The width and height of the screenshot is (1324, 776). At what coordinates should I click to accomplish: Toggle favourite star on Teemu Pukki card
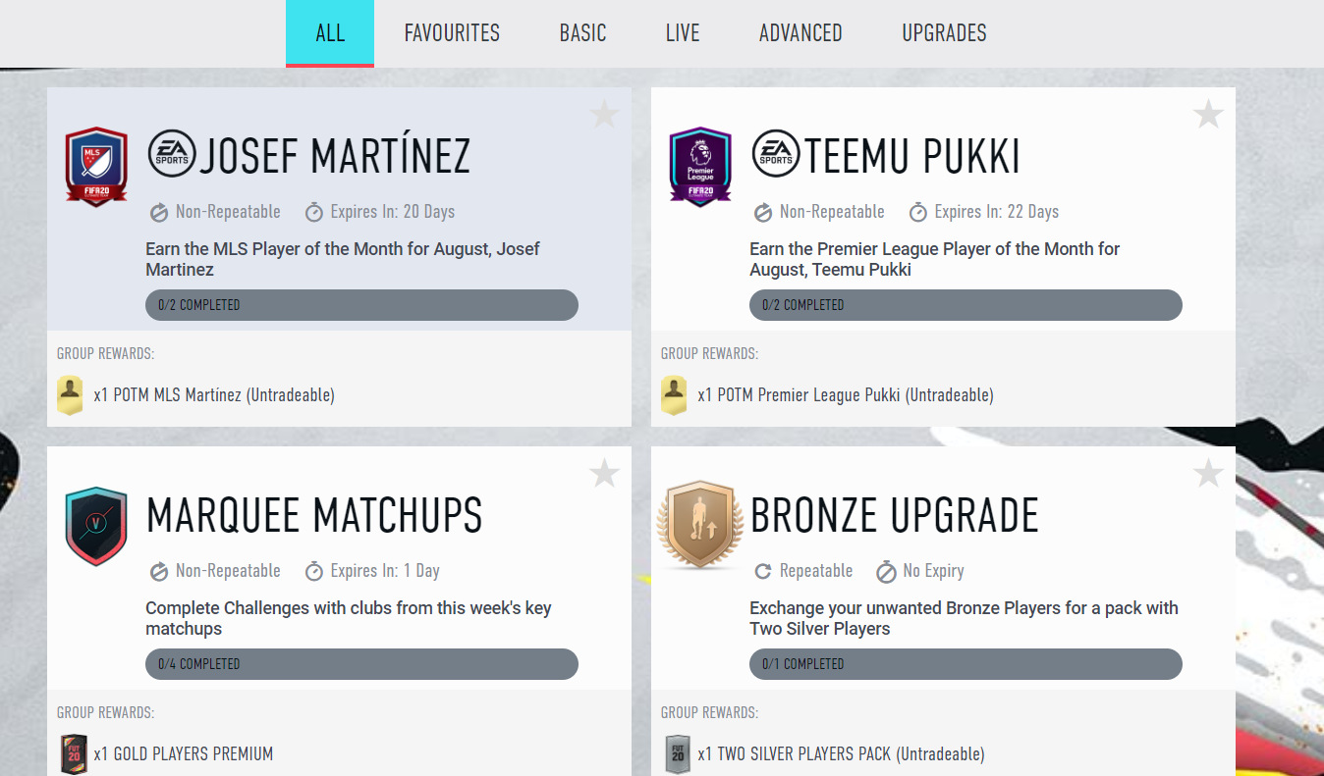[x=1208, y=115]
